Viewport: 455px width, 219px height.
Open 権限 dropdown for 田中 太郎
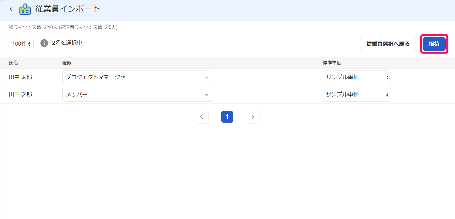point(137,77)
